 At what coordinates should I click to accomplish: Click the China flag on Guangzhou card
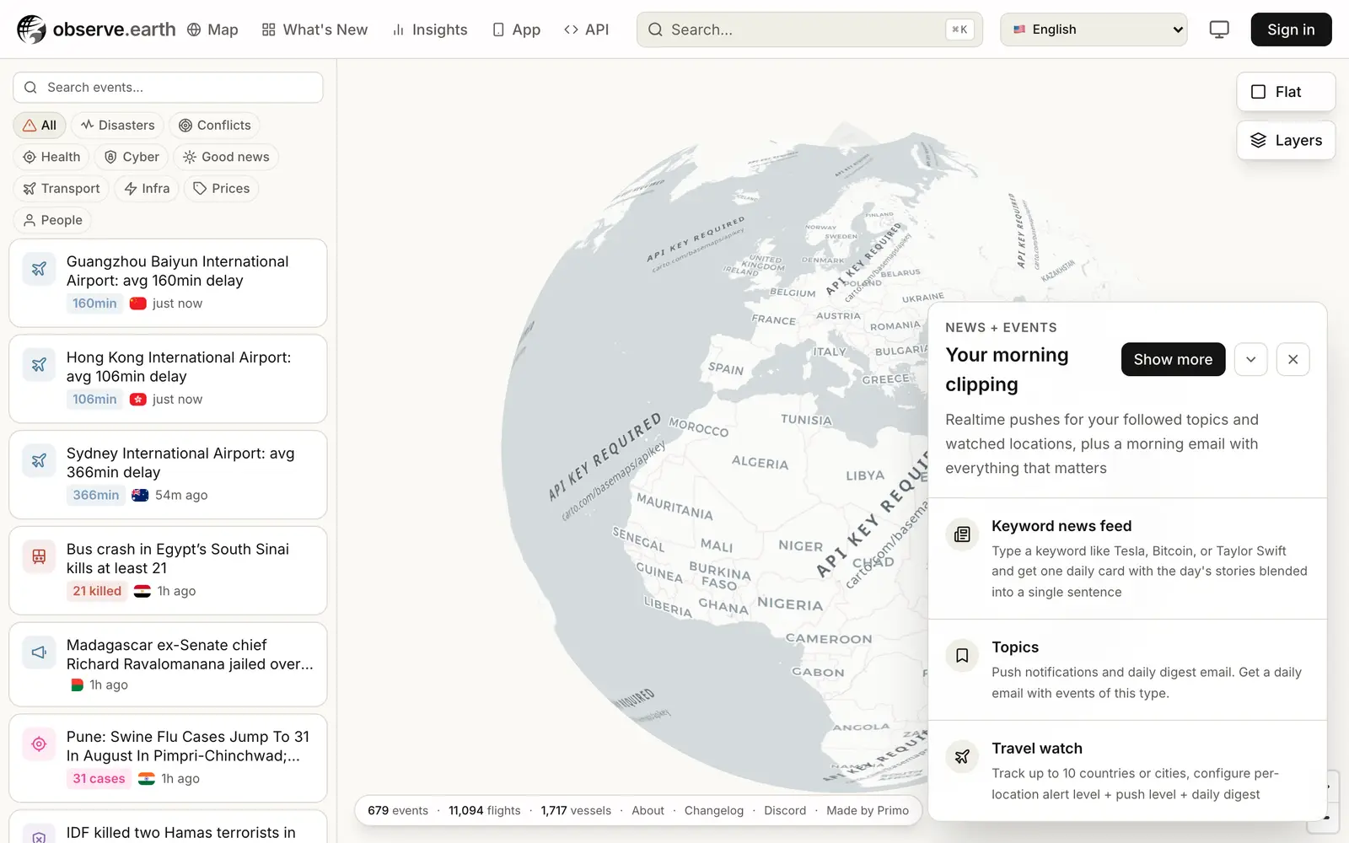138,303
